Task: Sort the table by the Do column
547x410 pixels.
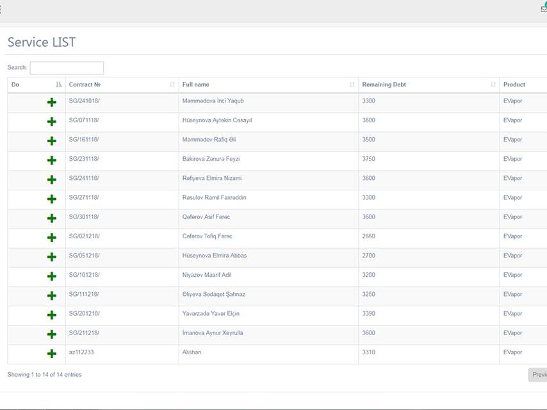Action: point(36,85)
